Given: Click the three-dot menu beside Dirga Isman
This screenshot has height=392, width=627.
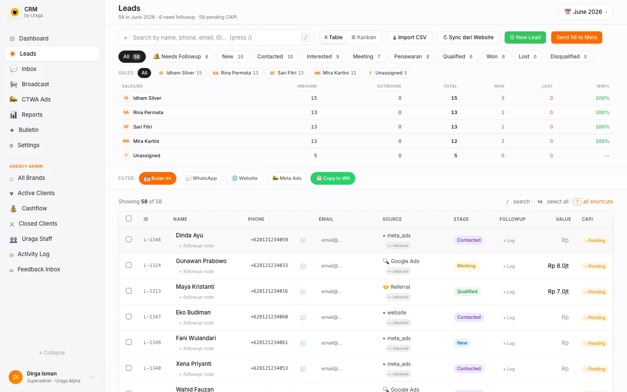Looking at the screenshot, I should tap(92, 377).
